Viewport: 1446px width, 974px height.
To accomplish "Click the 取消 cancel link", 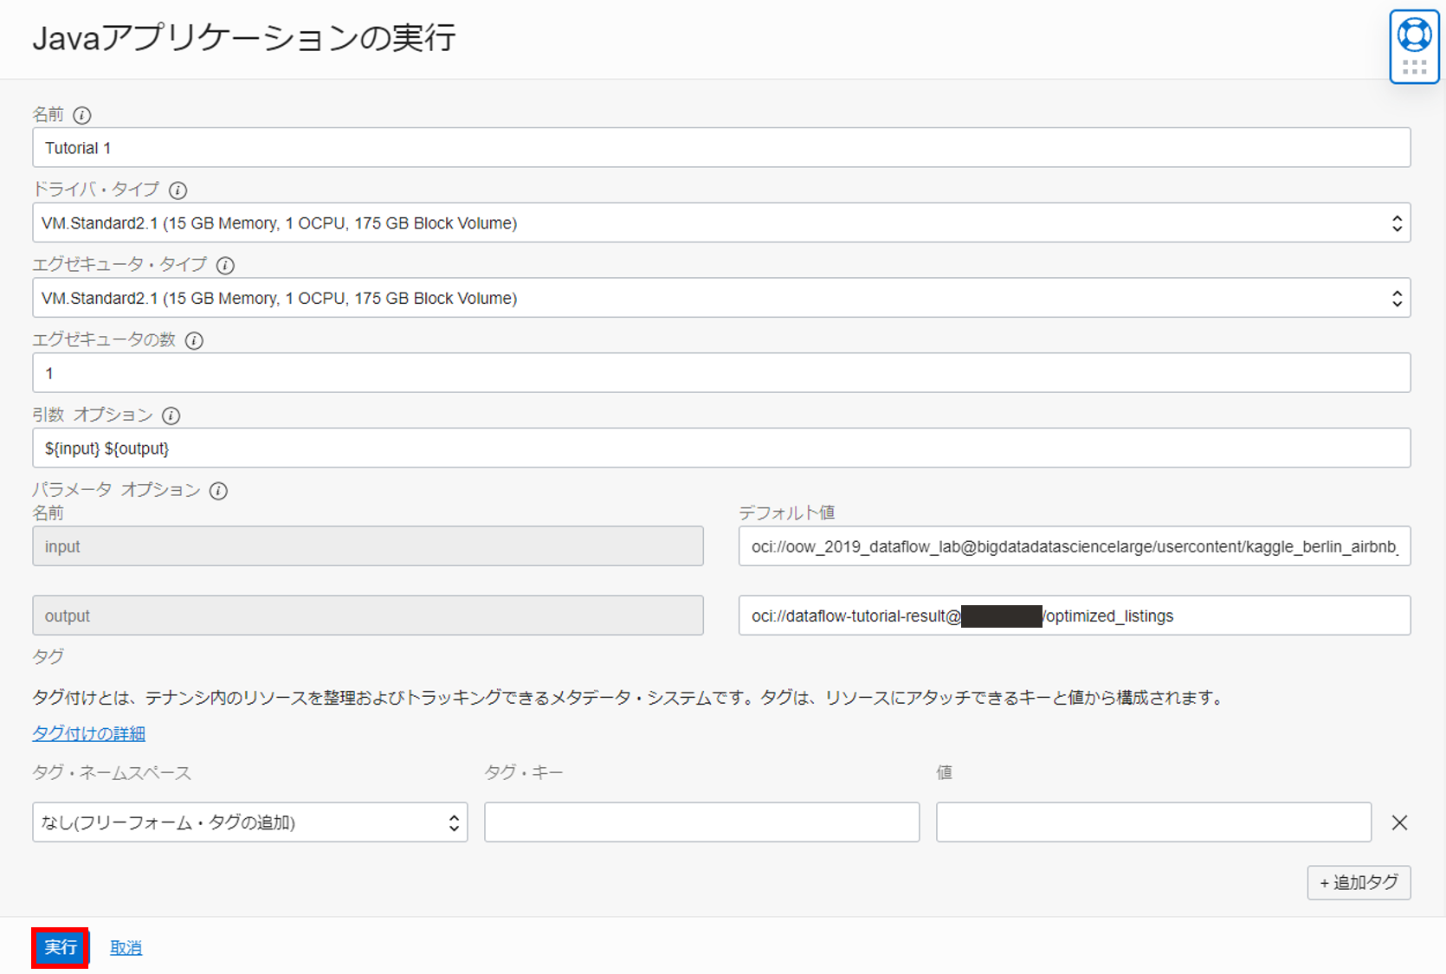I will (x=126, y=948).
